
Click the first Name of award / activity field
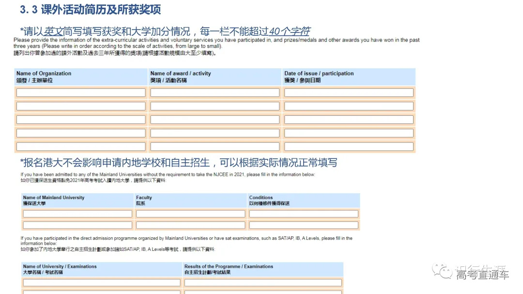(x=215, y=92)
